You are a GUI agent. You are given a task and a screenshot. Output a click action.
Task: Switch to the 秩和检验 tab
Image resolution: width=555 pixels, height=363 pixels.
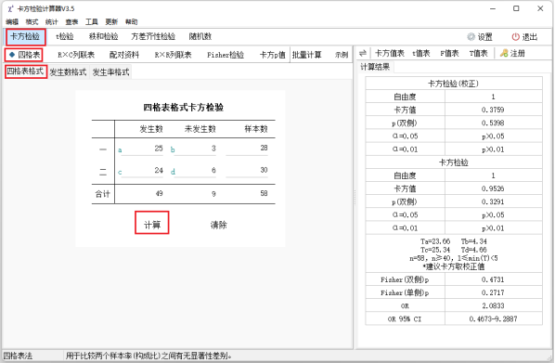[103, 36]
